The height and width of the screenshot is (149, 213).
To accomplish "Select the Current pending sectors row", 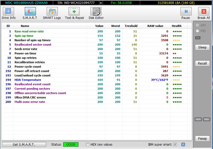I will point(97,89).
